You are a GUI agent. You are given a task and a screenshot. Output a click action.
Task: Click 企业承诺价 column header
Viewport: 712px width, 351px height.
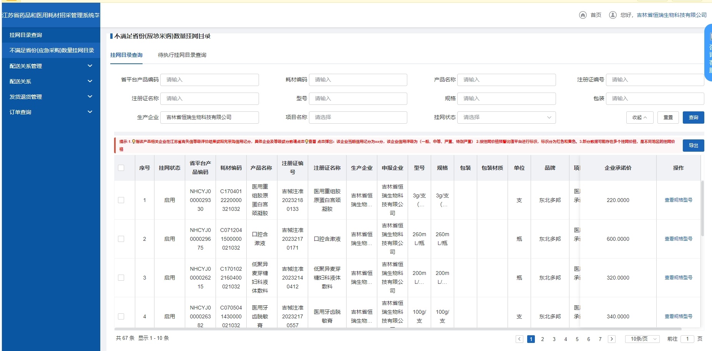[618, 168]
